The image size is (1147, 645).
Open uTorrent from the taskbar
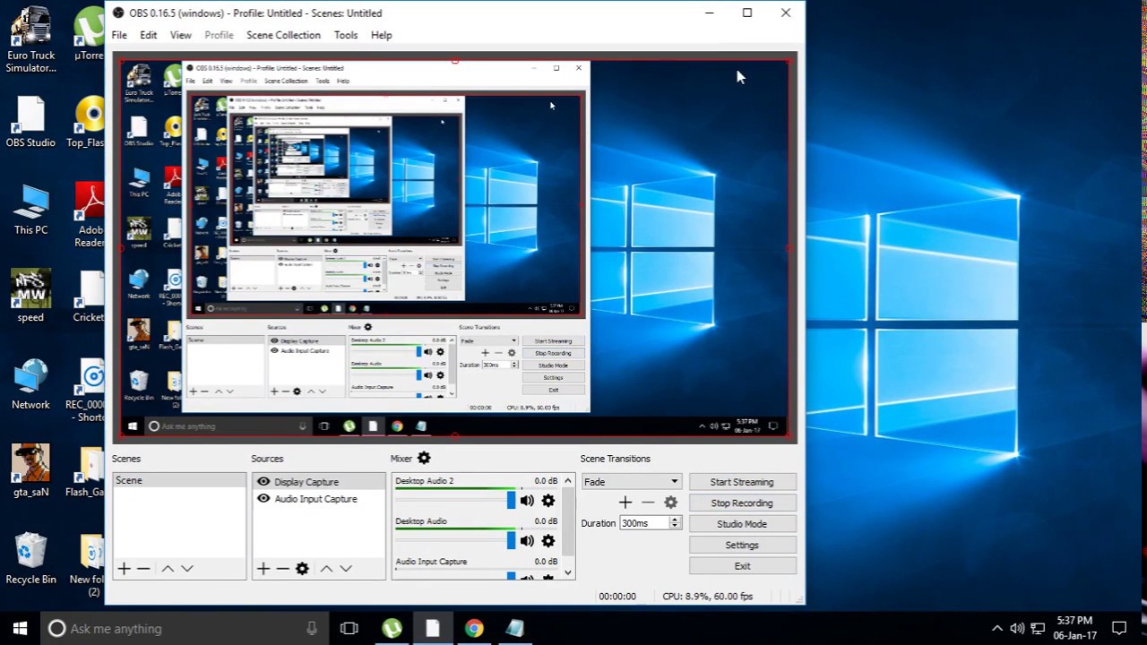click(392, 628)
